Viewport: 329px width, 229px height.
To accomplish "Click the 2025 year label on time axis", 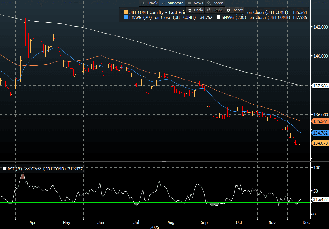I will (155, 227).
